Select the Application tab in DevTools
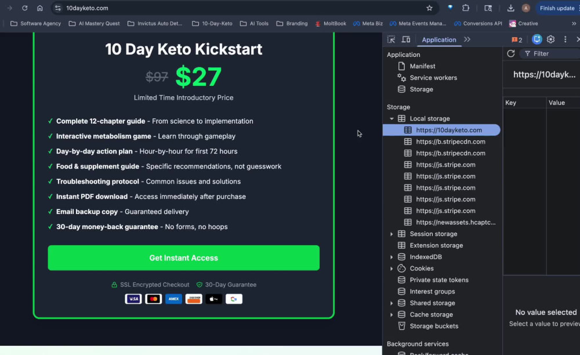The width and height of the screenshot is (580, 355). [x=439, y=39]
